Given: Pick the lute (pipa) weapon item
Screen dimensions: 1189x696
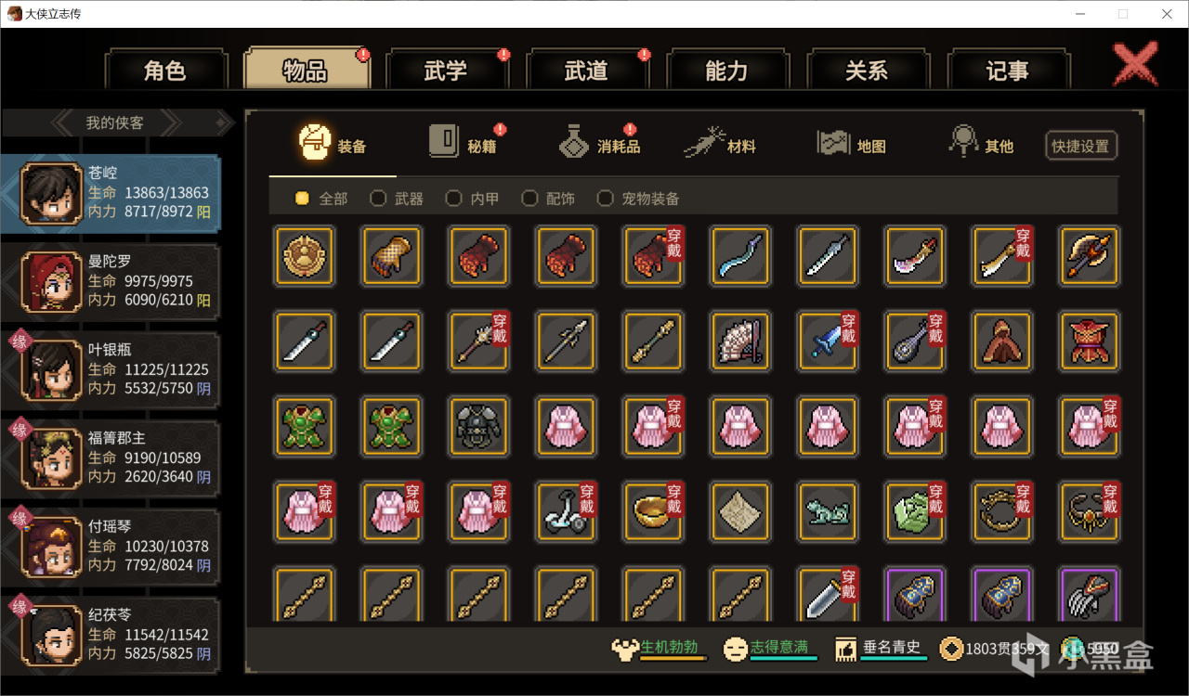Looking at the screenshot, I should pos(914,341).
